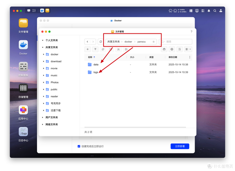The width and height of the screenshot is (235, 171).
Task: Go forward in file manager navigation
Action: 93,41
